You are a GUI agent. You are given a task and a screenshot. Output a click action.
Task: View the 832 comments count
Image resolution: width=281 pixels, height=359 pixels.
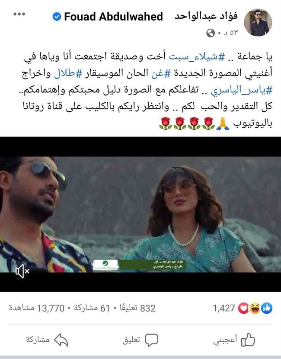(x=137, y=308)
